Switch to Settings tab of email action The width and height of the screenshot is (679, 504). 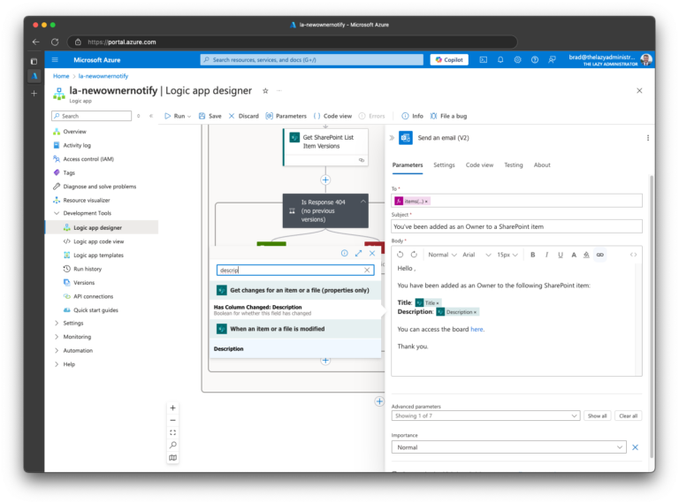coord(444,165)
